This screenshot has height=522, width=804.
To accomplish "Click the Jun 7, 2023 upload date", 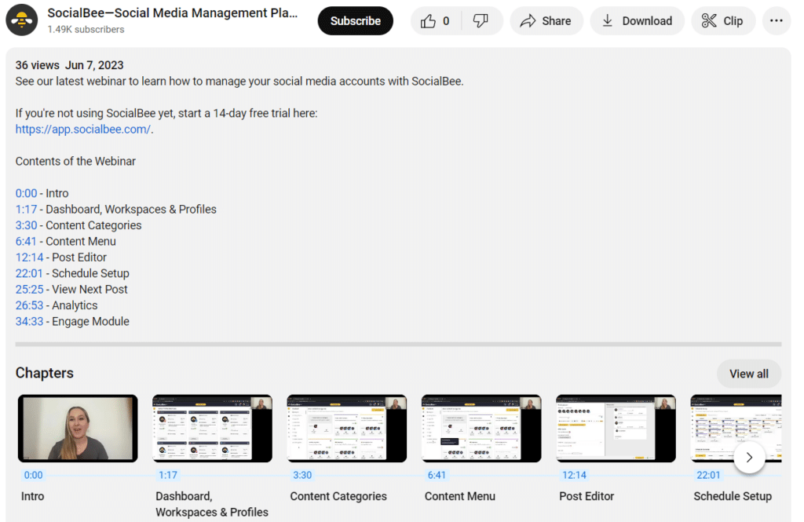I will 94,65.
